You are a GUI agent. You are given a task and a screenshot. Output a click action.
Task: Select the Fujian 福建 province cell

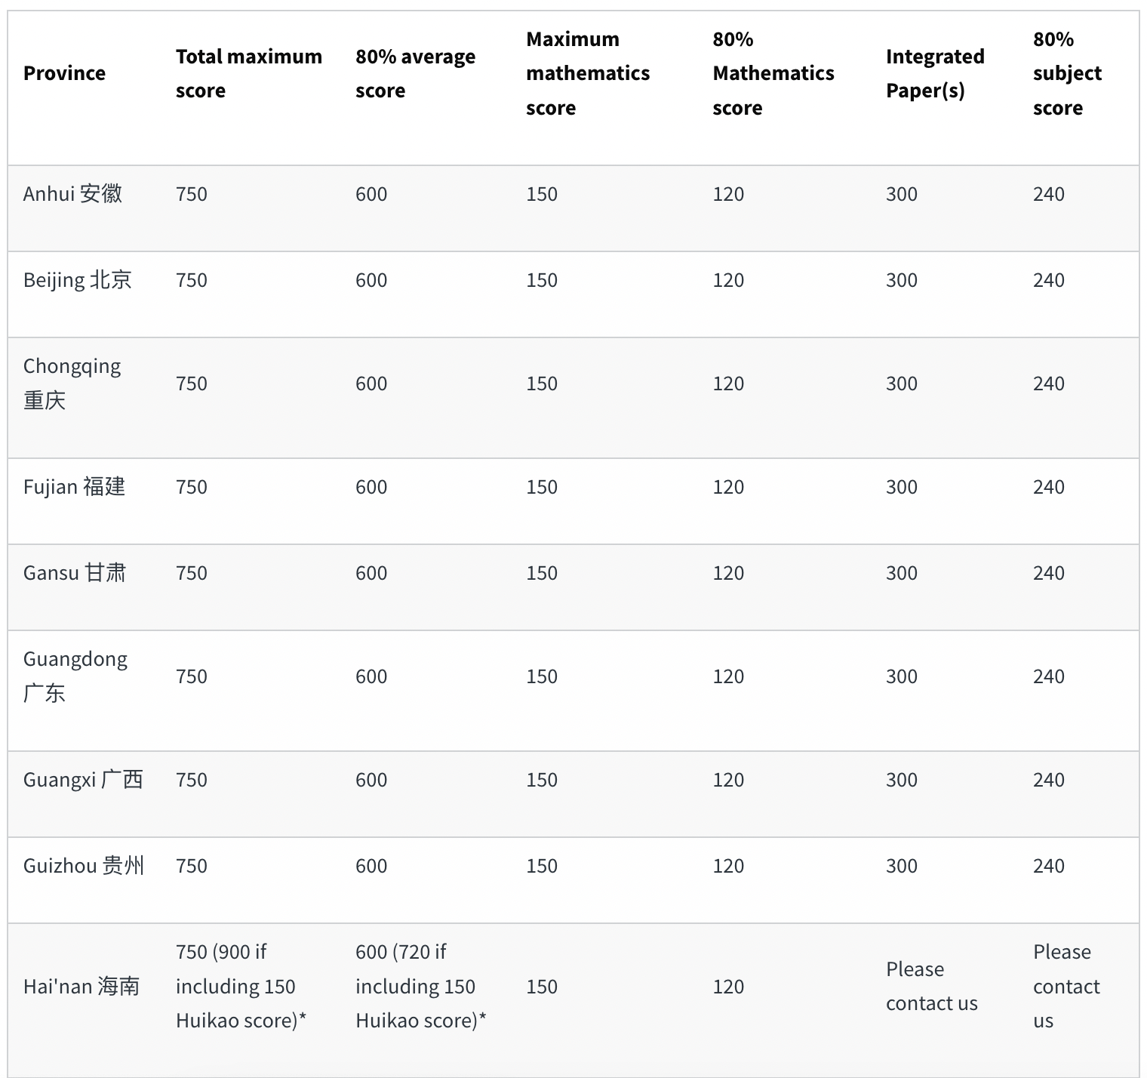(74, 487)
